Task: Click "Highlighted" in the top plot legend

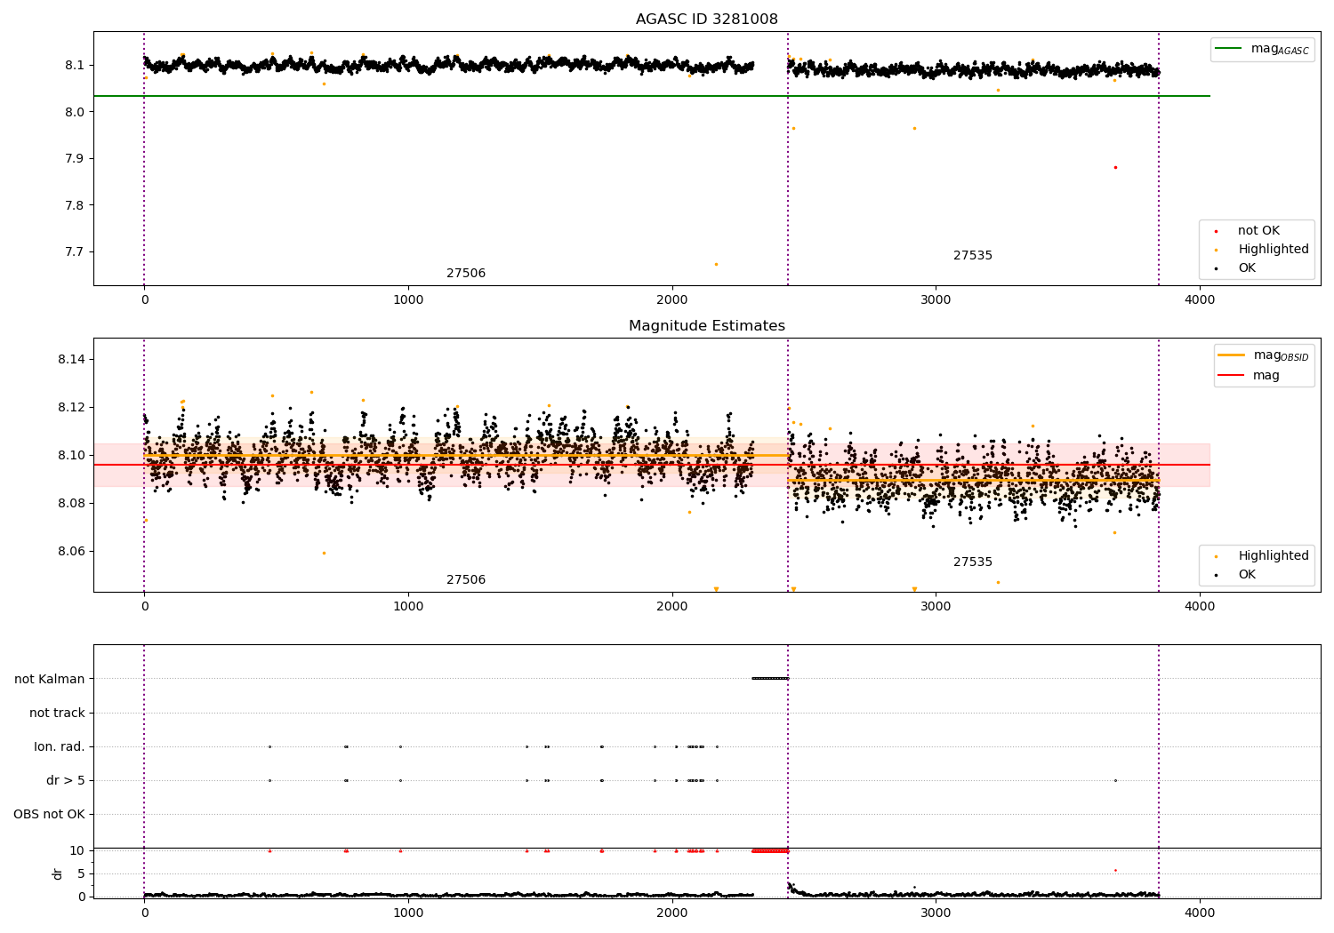Action: tap(1274, 250)
